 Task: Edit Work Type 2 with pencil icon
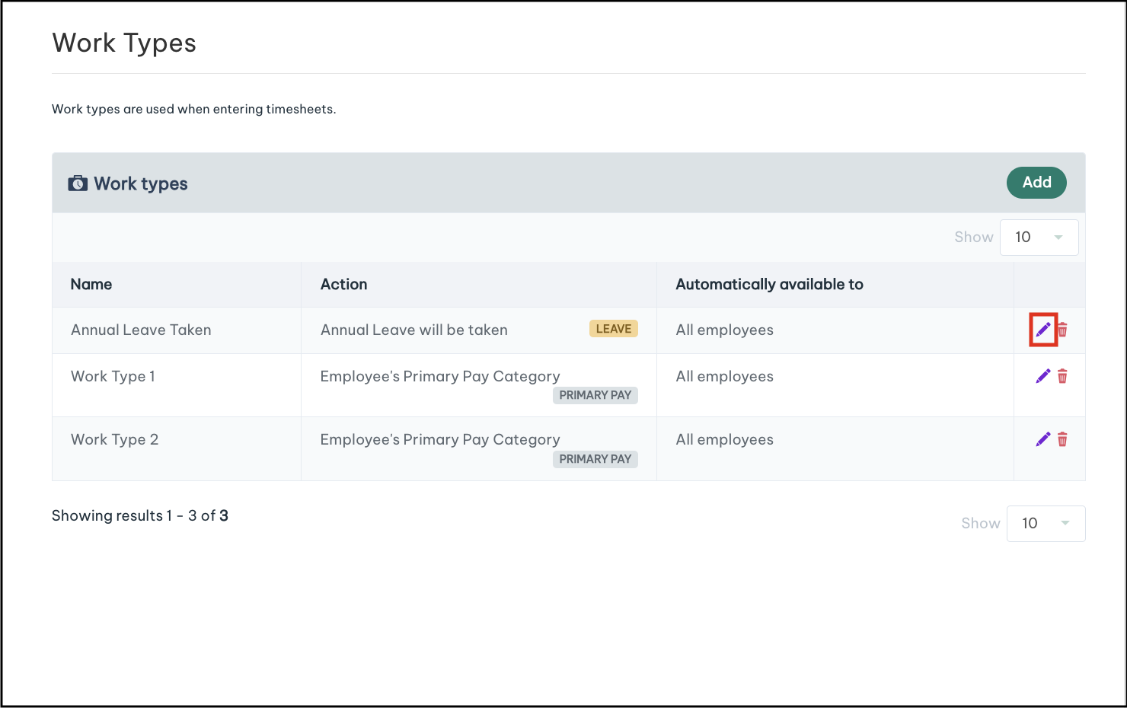point(1043,439)
